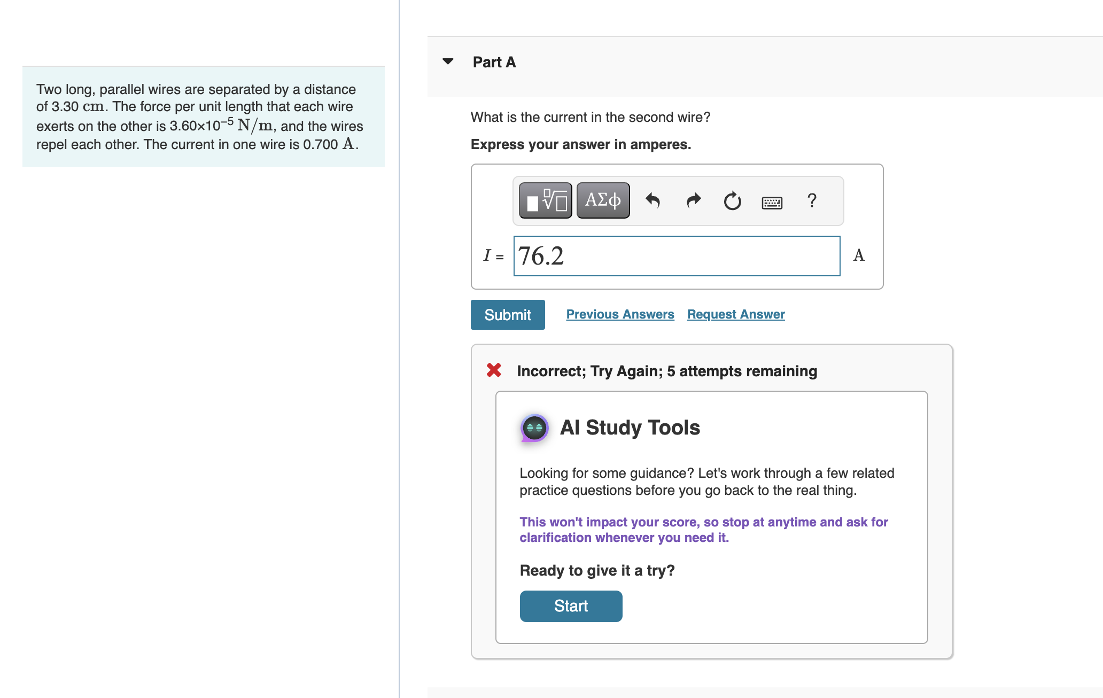Click the purple 'This won't impact your score' note
This screenshot has width=1103, height=698.
(704, 530)
